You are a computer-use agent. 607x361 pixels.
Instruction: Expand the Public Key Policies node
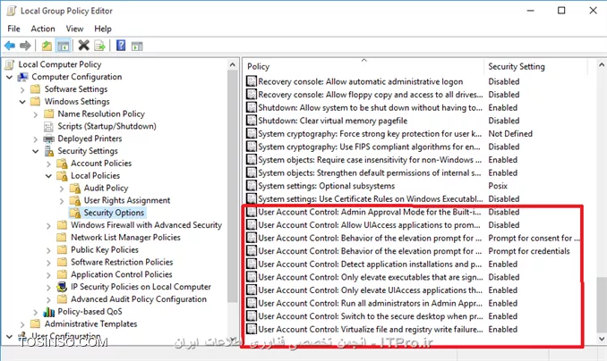[x=48, y=250]
